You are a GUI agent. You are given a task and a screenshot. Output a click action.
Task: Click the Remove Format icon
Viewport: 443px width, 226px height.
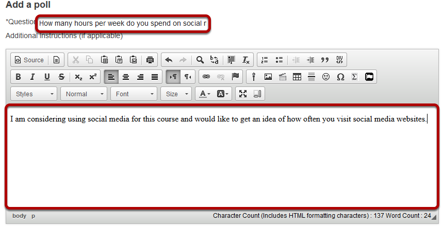click(x=246, y=60)
